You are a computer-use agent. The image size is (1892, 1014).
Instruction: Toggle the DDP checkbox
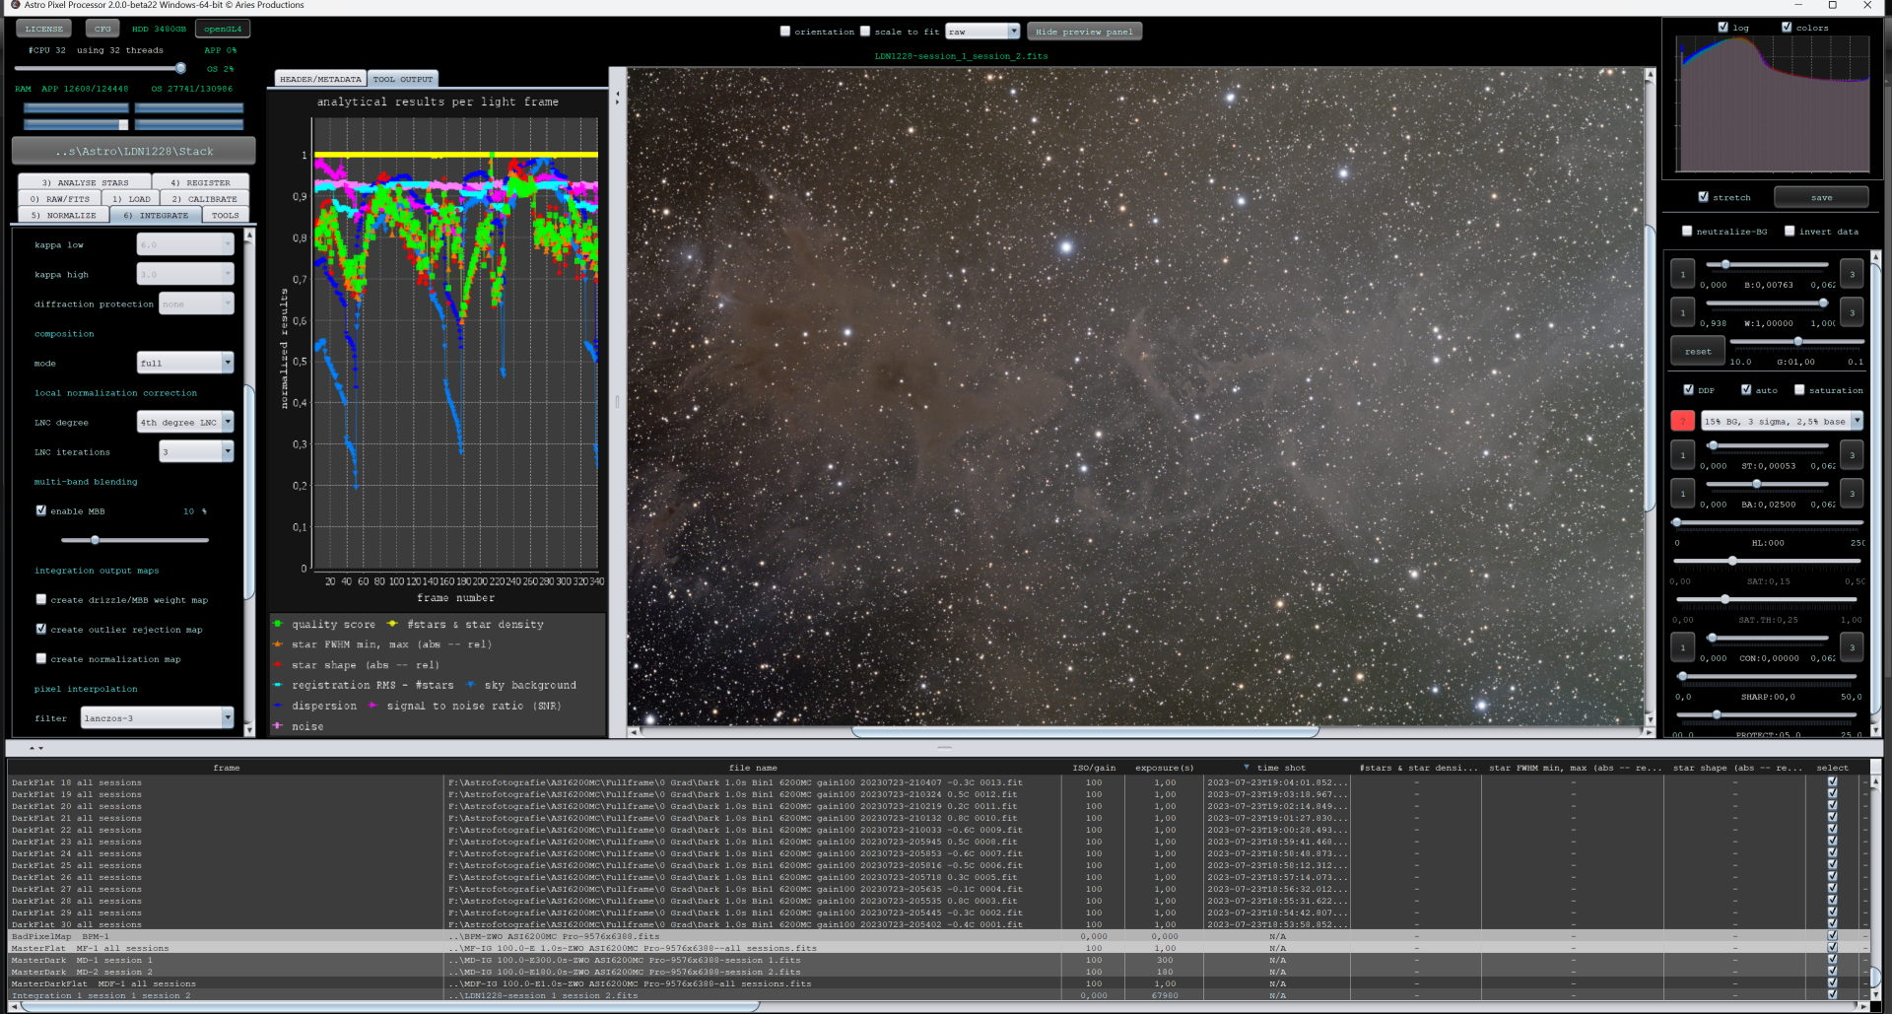pyautogui.click(x=1688, y=389)
